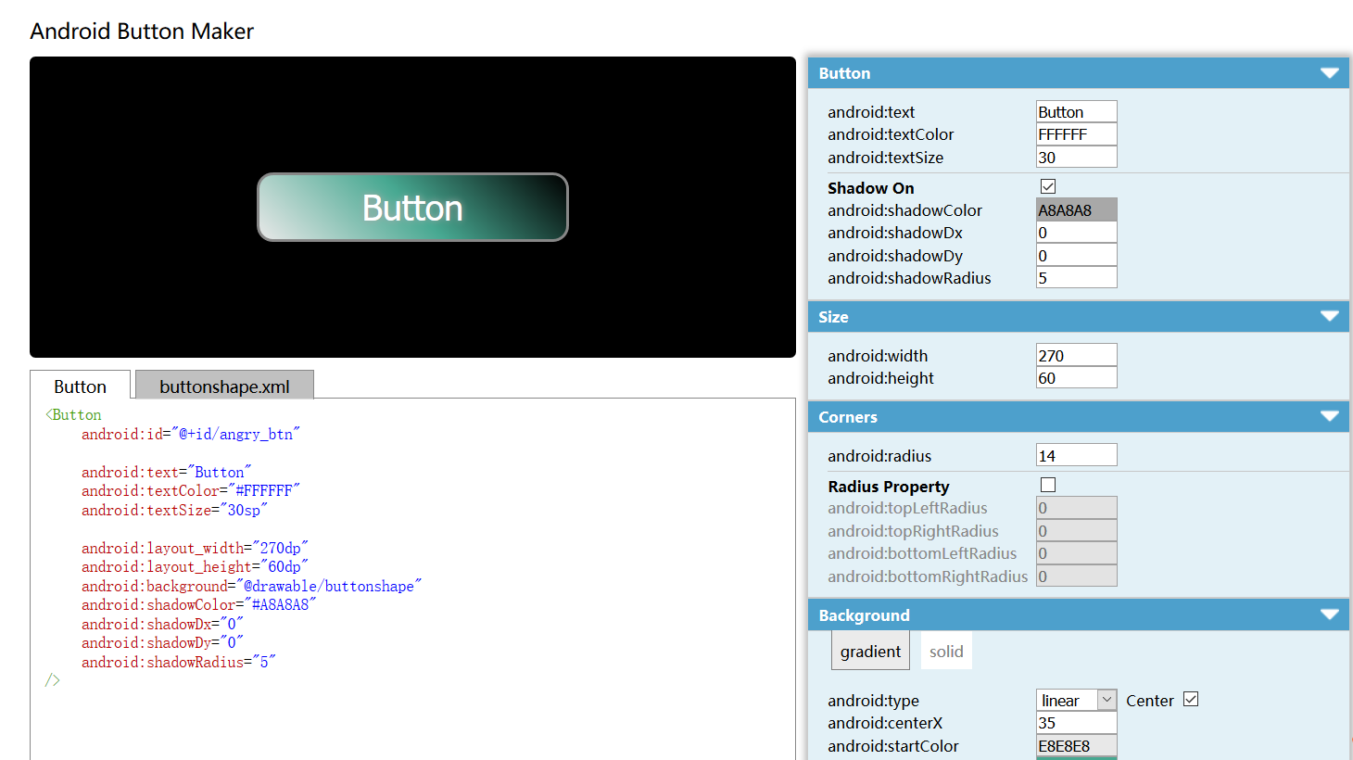Click the Background section header
This screenshot has width=1353, height=760.
pyautogui.click(x=1078, y=615)
